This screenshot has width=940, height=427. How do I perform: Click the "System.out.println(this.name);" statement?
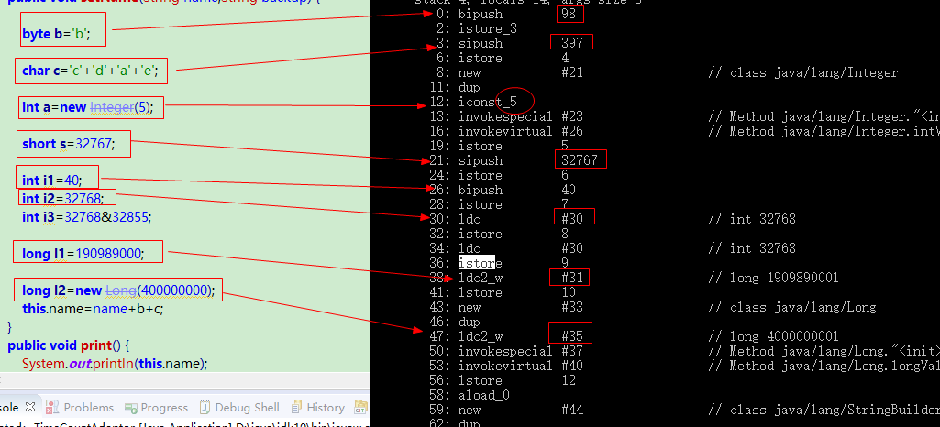pos(115,364)
